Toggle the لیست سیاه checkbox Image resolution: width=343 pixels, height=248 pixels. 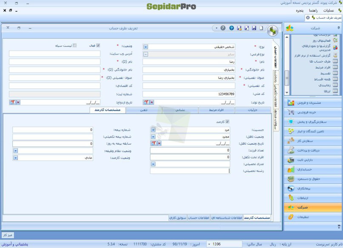tap(74, 46)
